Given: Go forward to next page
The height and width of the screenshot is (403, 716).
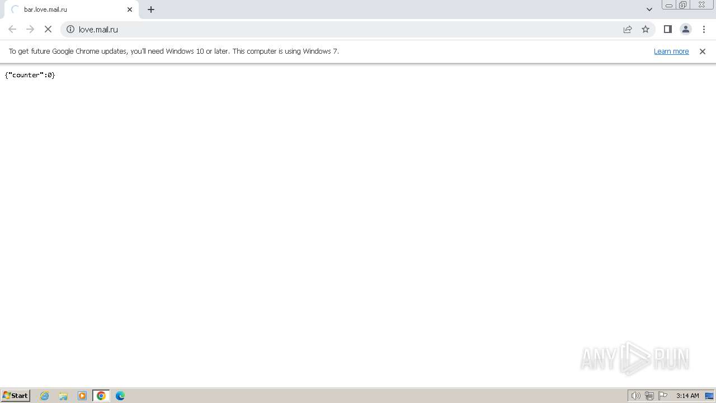Looking at the screenshot, I should coord(30,29).
